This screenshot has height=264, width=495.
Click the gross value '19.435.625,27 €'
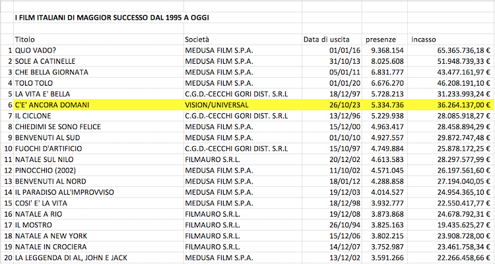click(464, 225)
